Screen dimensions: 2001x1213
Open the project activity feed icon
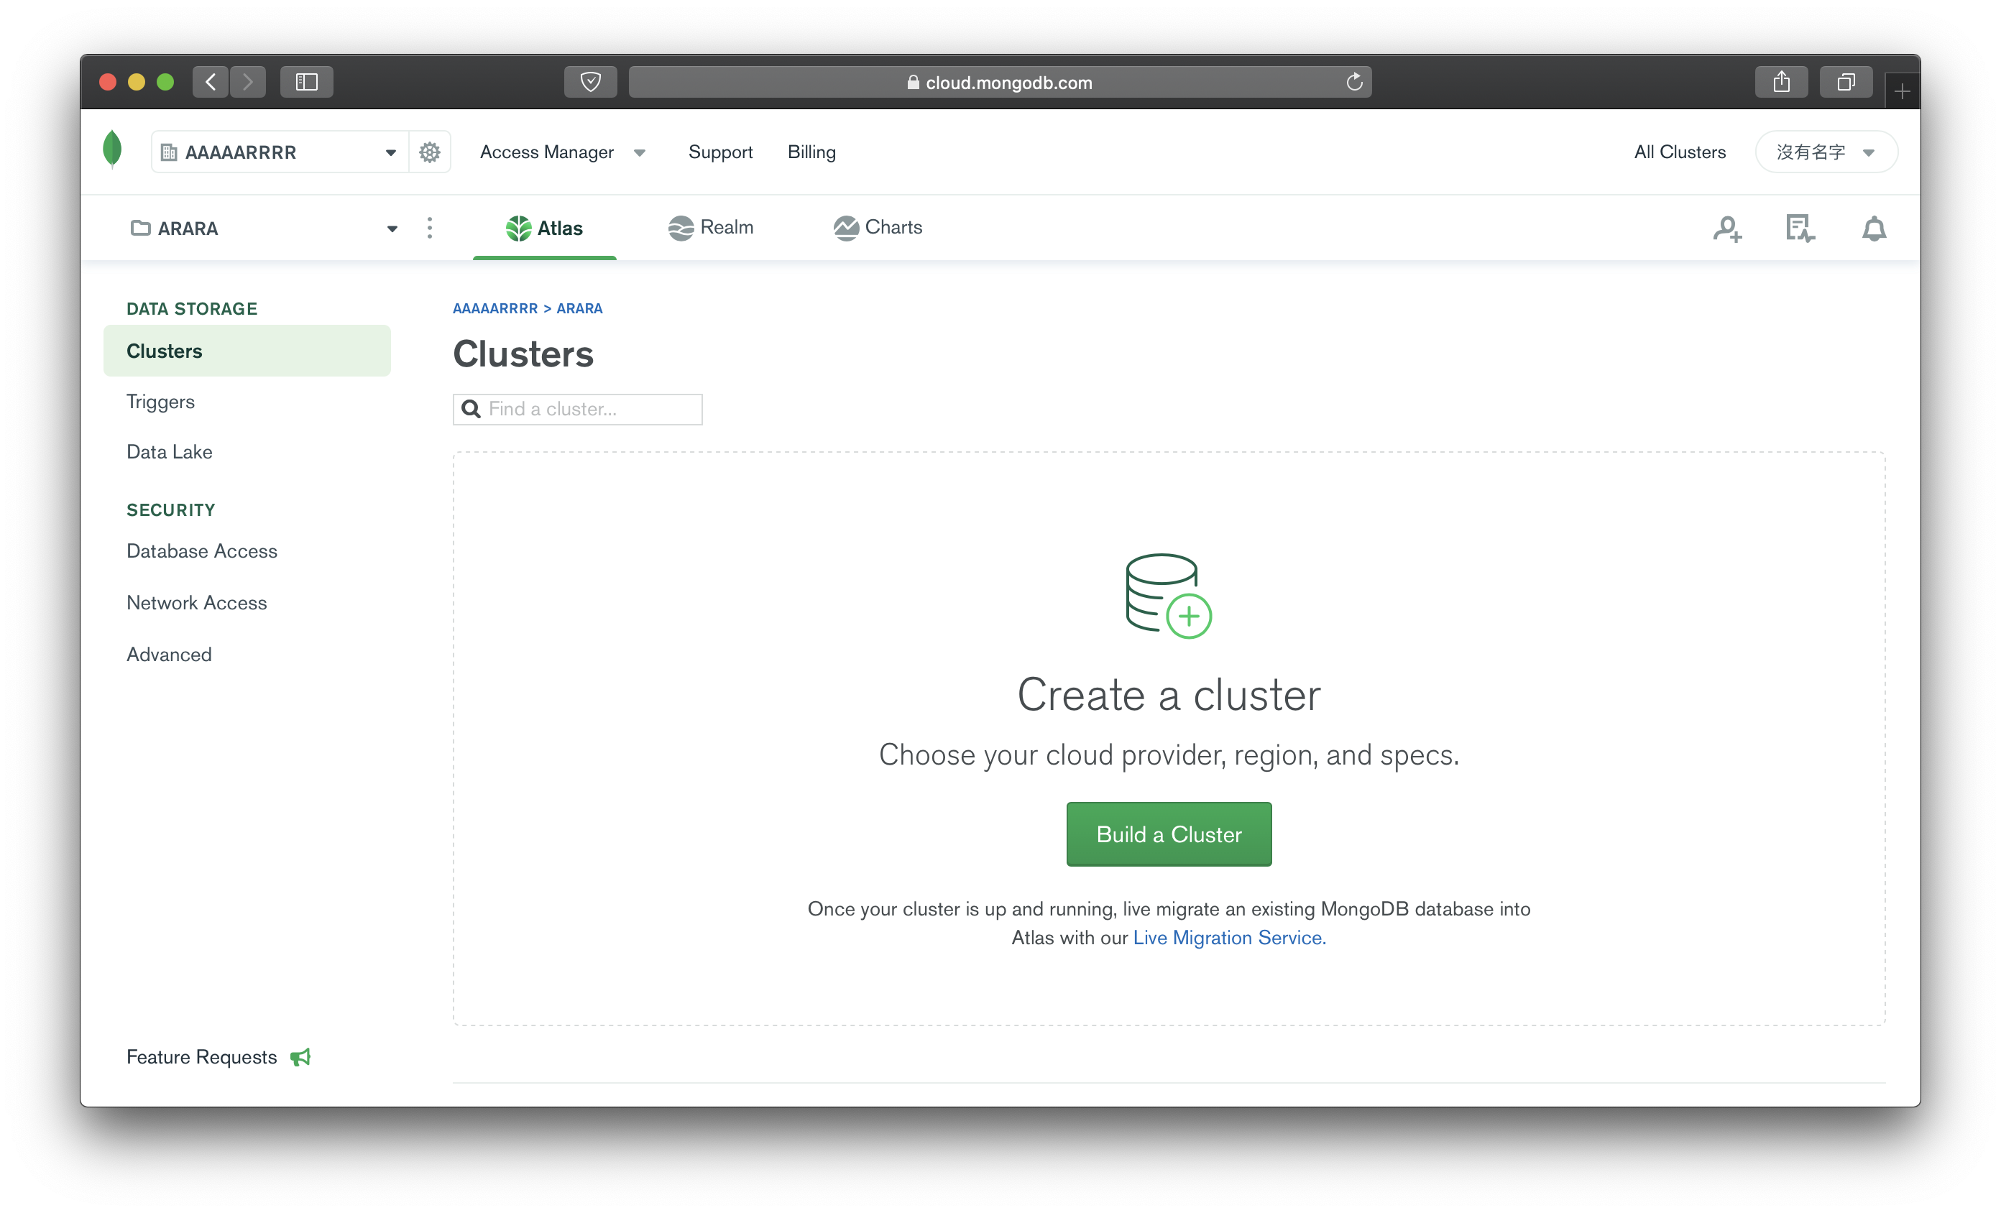(x=1800, y=229)
